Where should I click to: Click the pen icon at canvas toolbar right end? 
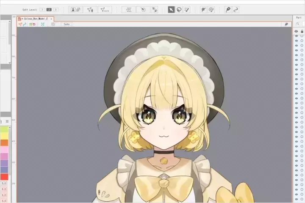click(x=286, y=24)
